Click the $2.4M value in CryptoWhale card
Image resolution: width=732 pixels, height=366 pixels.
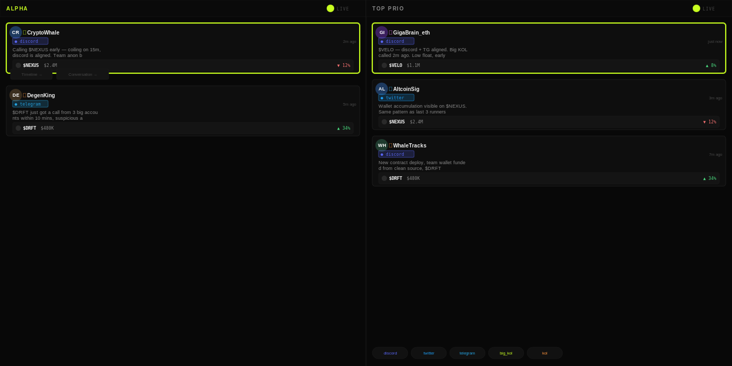point(51,65)
